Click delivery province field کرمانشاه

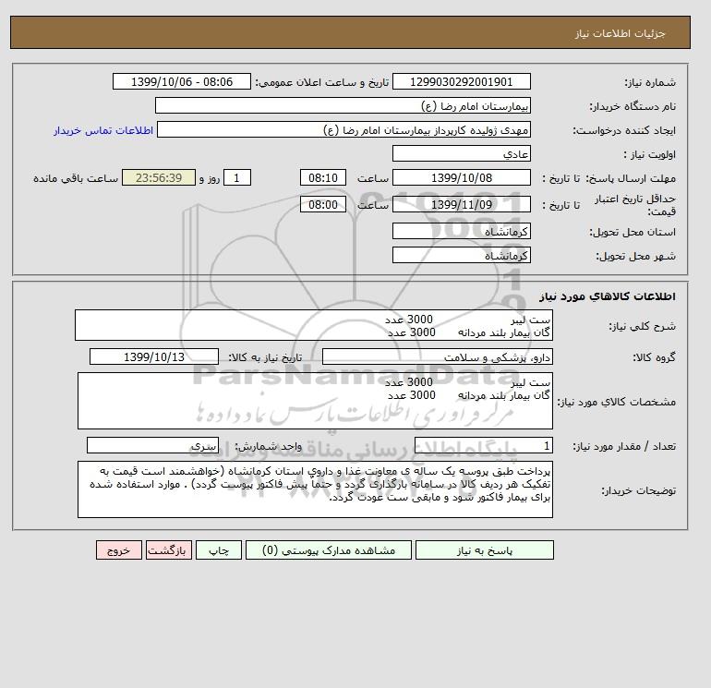461,231
